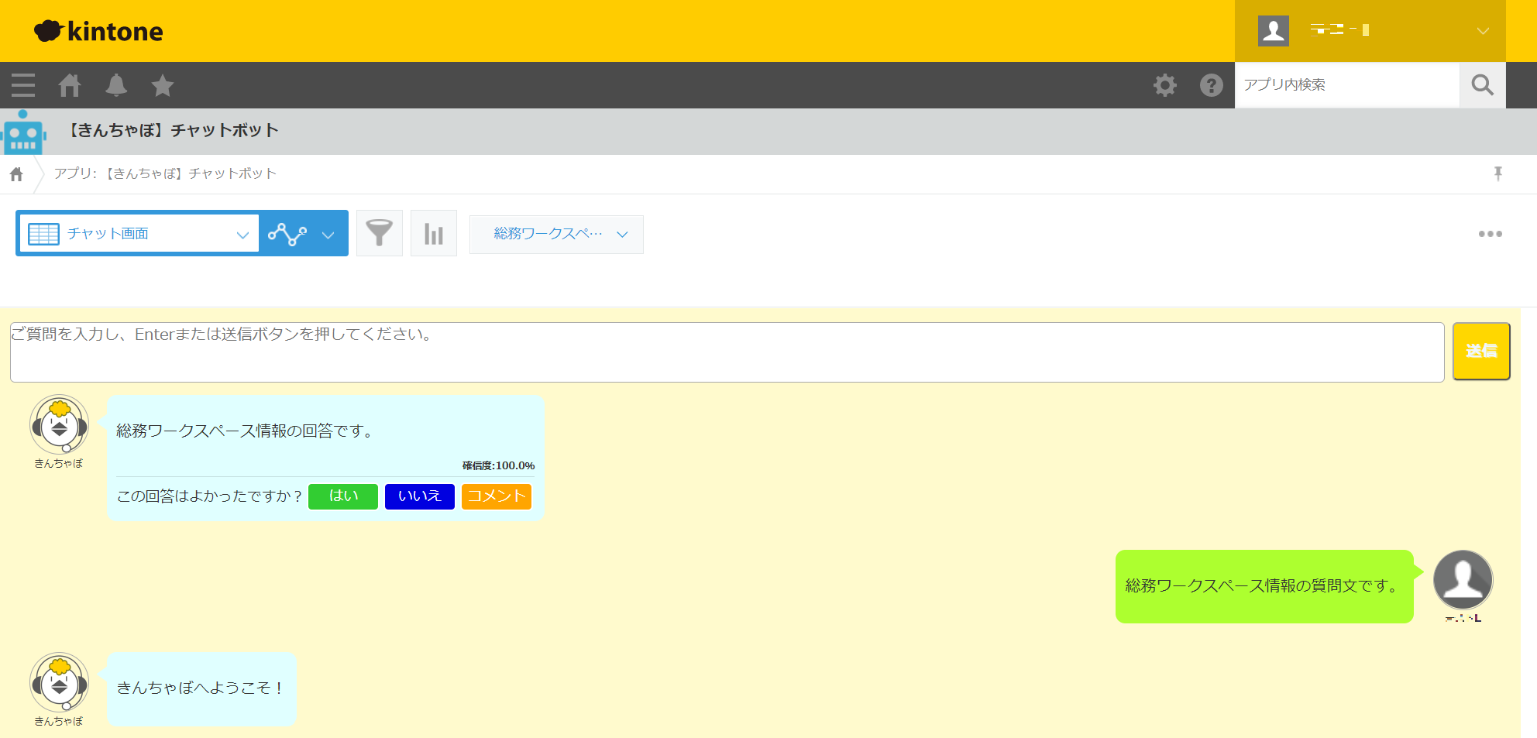This screenshot has width=1537, height=738.
Task: Open the 総務ワークスペ… dropdown
Action: coord(556,234)
